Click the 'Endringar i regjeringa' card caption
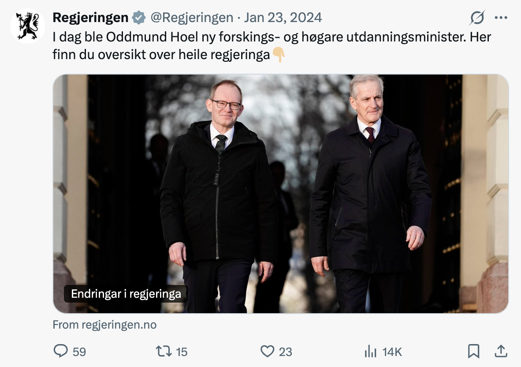Screen dimensions: 521x367 [126, 294]
